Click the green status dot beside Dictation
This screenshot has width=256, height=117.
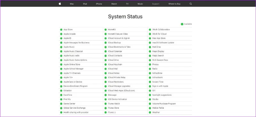coord(61,90)
